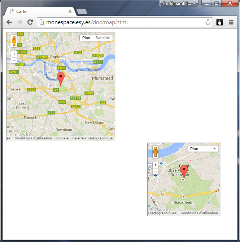Switch large map to Satellite view

pyautogui.click(x=103, y=38)
